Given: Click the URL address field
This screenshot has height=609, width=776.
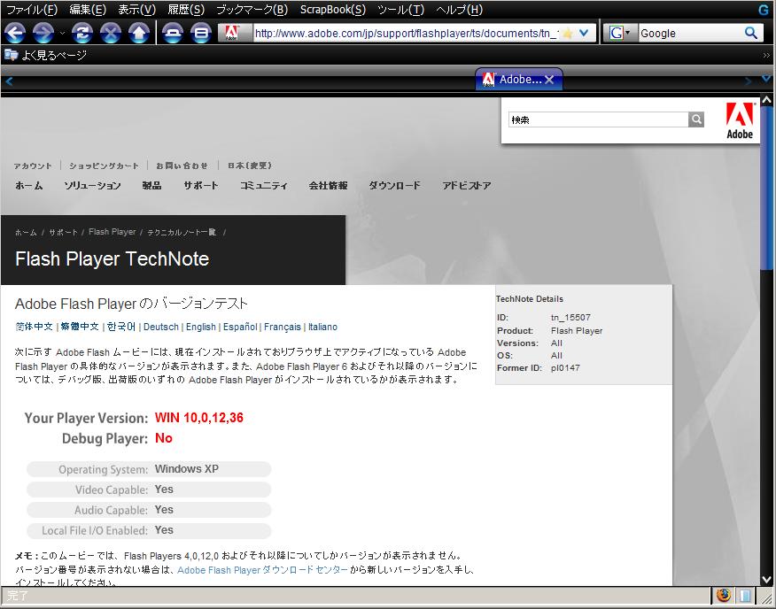Looking at the screenshot, I should click(407, 33).
